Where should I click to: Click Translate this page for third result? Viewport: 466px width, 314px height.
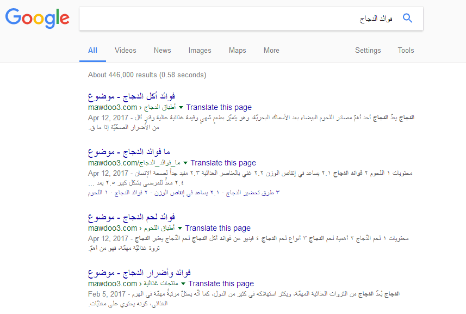[x=218, y=228]
